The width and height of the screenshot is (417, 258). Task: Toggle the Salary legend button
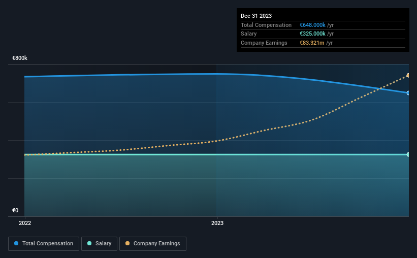click(x=99, y=244)
